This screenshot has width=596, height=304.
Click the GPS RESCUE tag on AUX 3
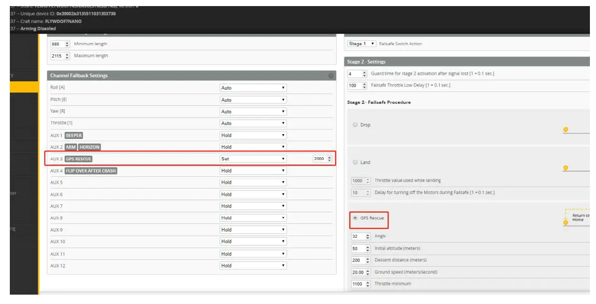click(x=78, y=159)
